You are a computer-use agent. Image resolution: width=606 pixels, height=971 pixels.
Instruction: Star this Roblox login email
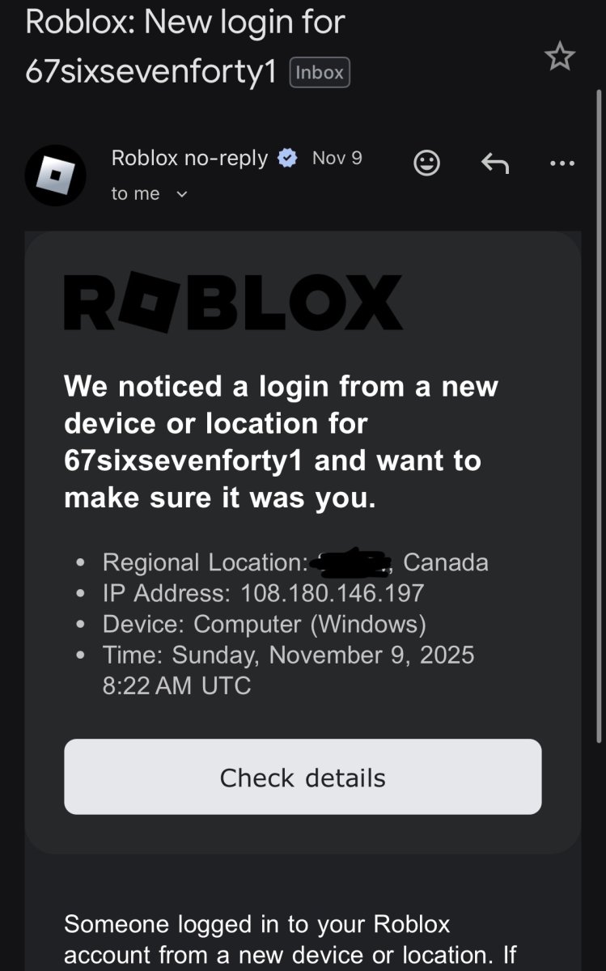click(559, 57)
